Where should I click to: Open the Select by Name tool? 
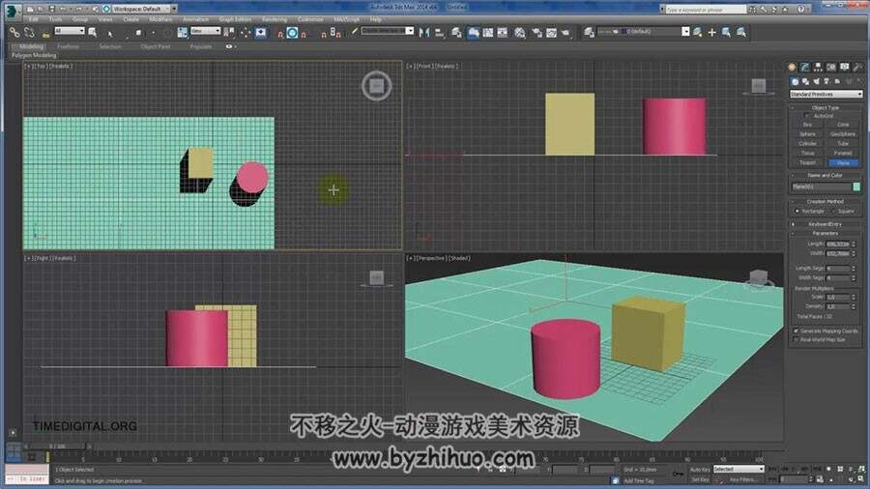pos(93,33)
